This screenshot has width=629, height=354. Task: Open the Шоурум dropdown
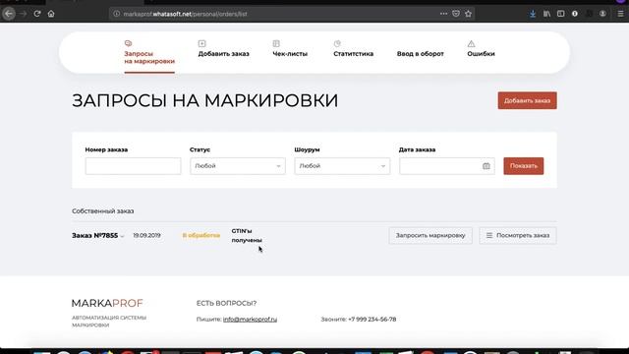coord(342,166)
